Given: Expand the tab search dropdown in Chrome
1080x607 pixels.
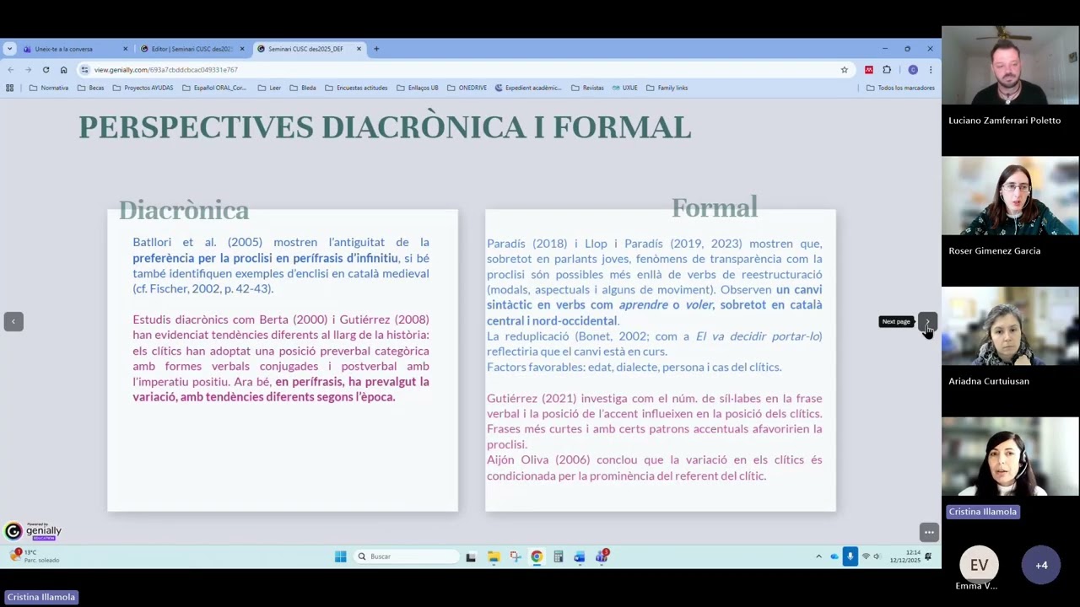Looking at the screenshot, I should (9, 49).
